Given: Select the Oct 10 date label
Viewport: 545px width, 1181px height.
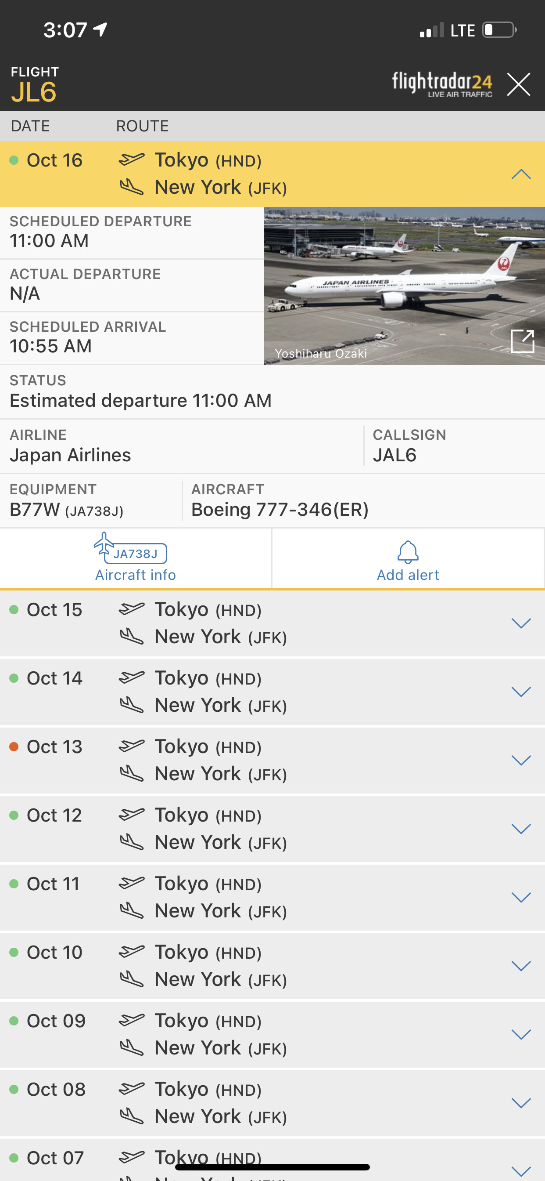Looking at the screenshot, I should pyautogui.click(x=54, y=952).
